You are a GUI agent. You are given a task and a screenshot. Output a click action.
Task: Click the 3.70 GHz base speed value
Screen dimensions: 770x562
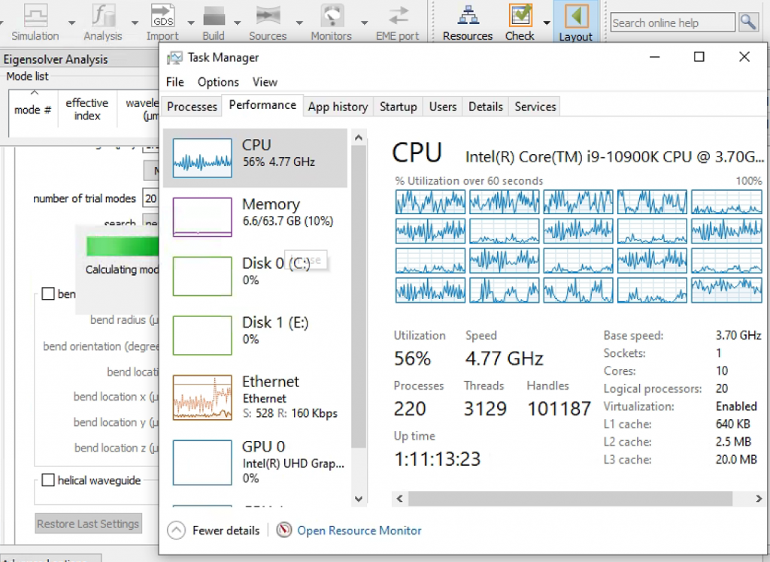(x=738, y=335)
